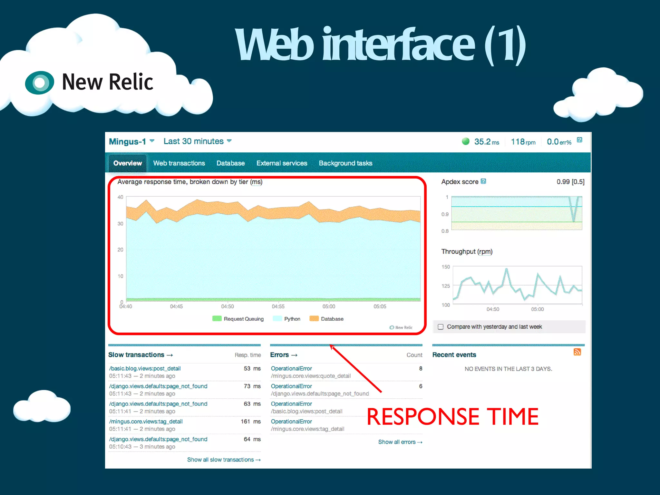
Task: Click the Count column header
Action: 414,355
